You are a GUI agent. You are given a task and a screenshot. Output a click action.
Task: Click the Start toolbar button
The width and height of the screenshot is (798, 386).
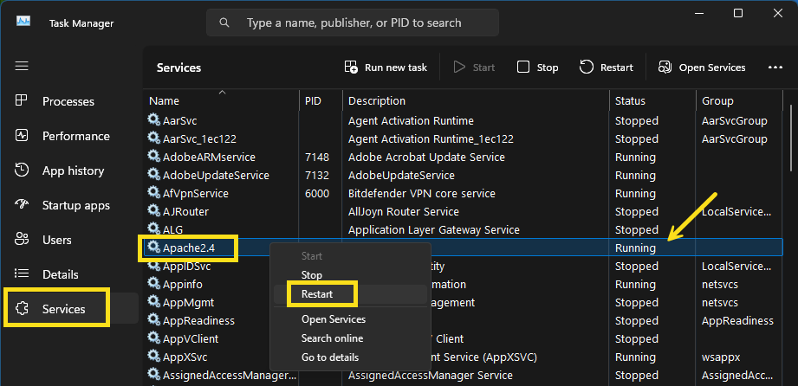(x=474, y=68)
